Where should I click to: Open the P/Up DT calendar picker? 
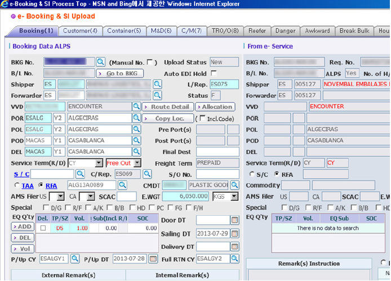click(153, 259)
